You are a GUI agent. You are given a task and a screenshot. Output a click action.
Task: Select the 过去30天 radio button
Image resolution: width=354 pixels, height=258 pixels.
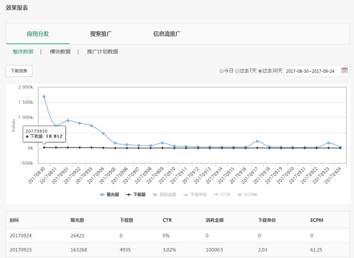point(260,71)
